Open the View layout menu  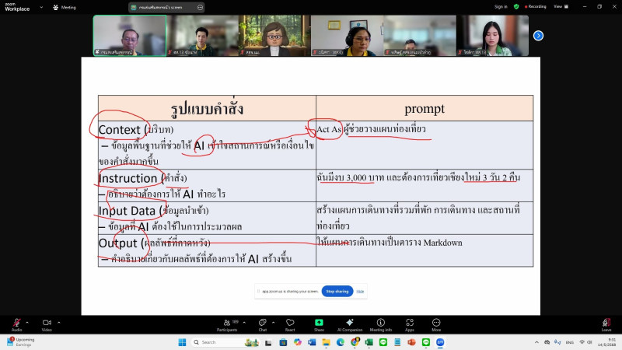(x=558, y=6)
